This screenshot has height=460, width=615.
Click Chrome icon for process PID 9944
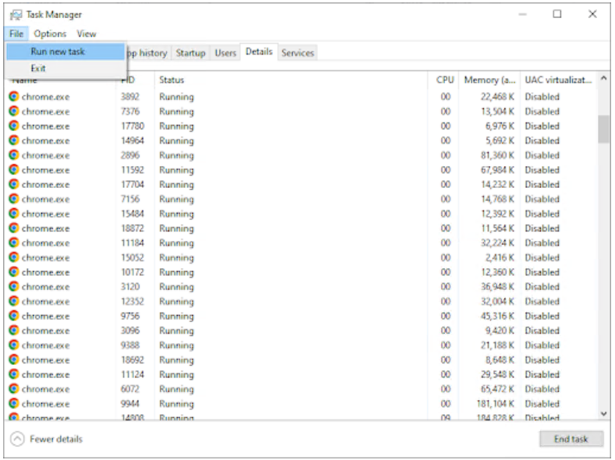click(x=14, y=404)
